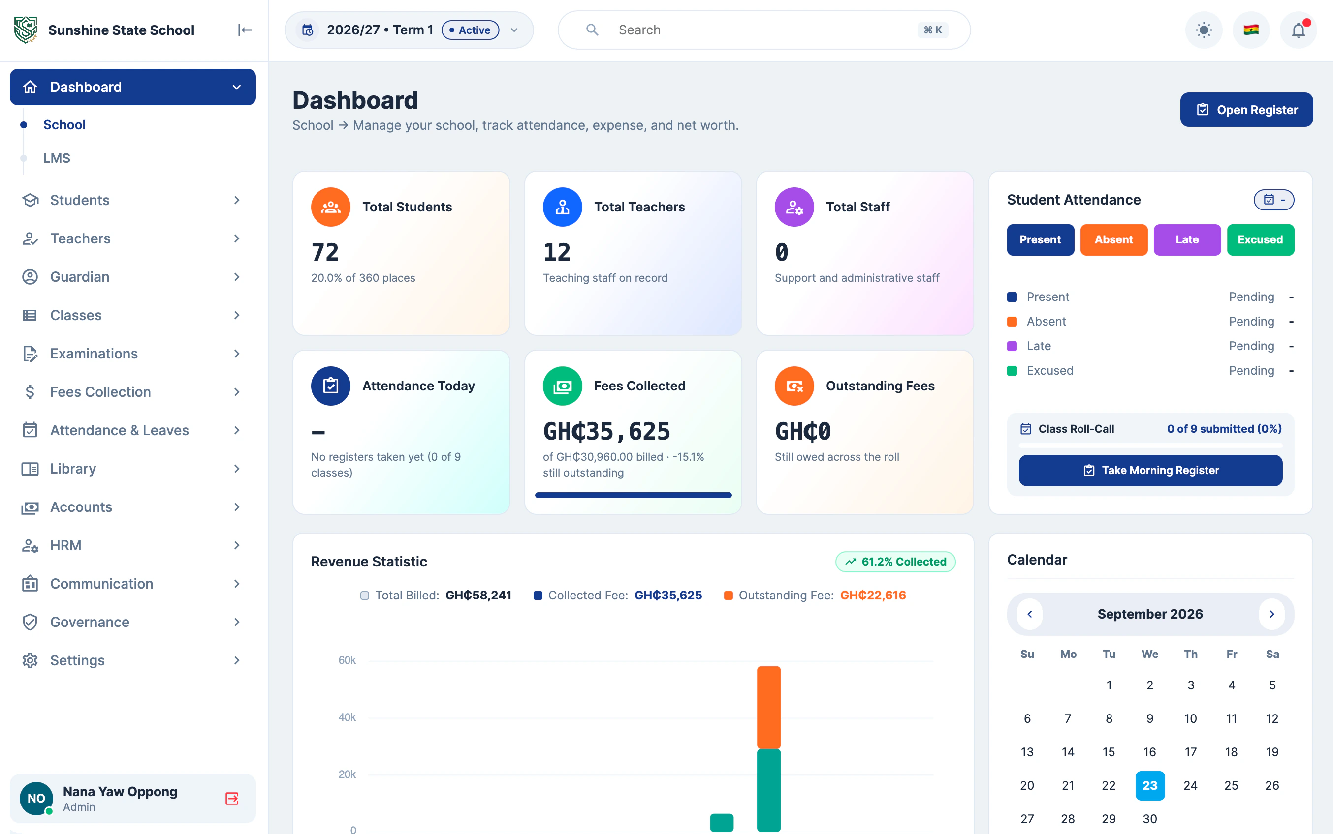Toggle the Late attendance filter
1333x834 pixels.
[1187, 240]
